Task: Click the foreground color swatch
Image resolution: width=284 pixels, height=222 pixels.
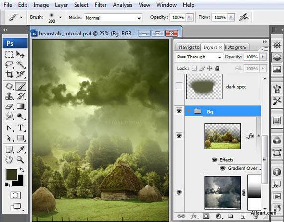Action: (12, 175)
